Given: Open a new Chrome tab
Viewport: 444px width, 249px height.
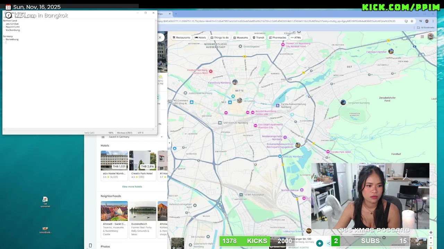Looking at the screenshot, I should pos(176,14).
